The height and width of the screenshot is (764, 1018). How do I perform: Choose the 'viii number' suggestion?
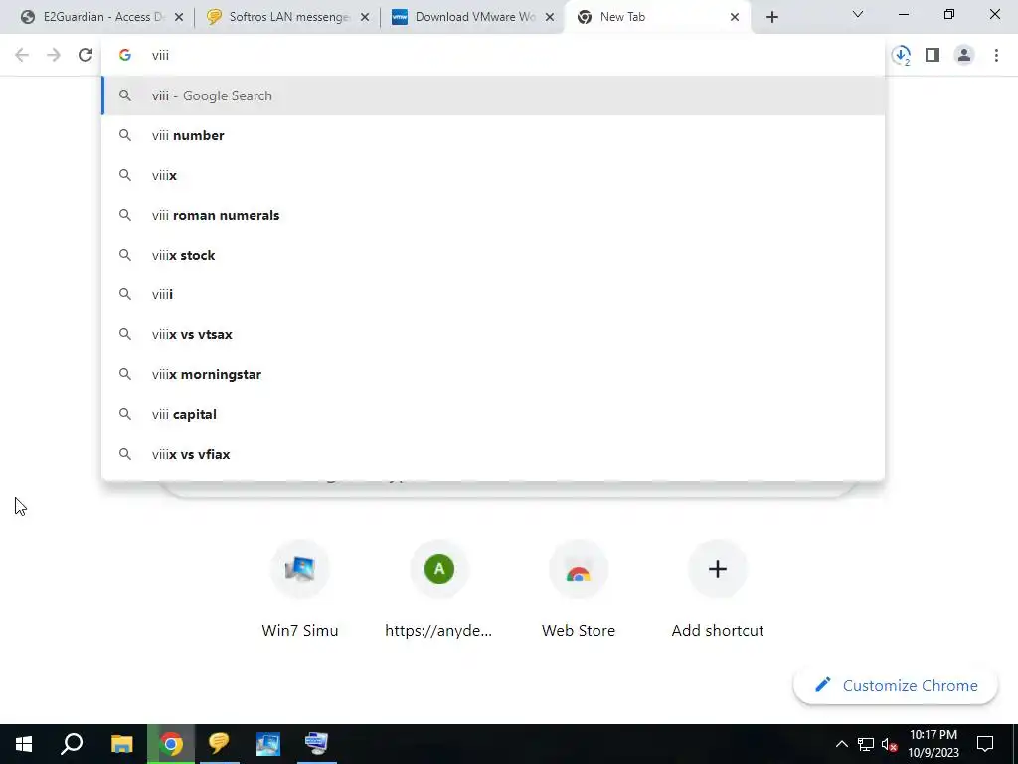pyautogui.click(x=493, y=135)
